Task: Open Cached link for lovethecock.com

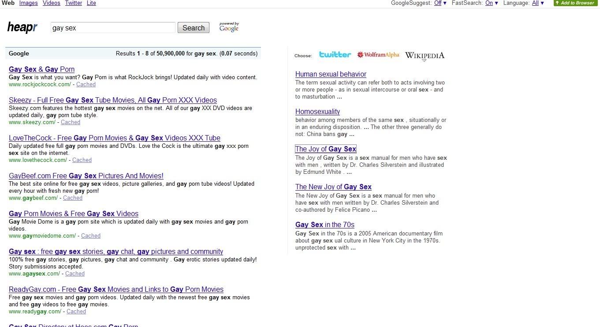Action: click(82, 160)
